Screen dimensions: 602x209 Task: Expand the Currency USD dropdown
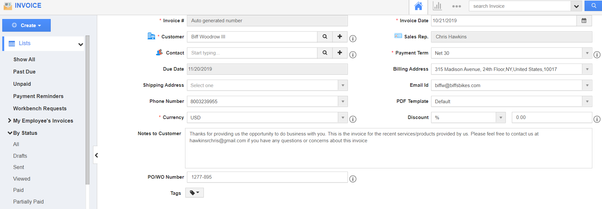tap(343, 118)
